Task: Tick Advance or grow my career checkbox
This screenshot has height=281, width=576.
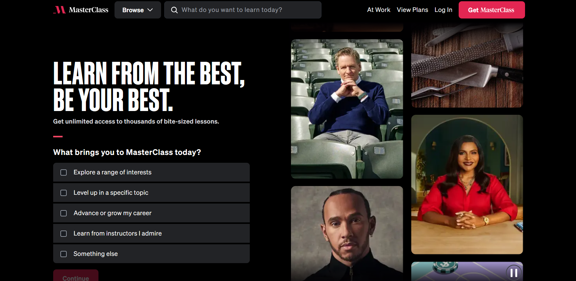Action: tap(64, 213)
